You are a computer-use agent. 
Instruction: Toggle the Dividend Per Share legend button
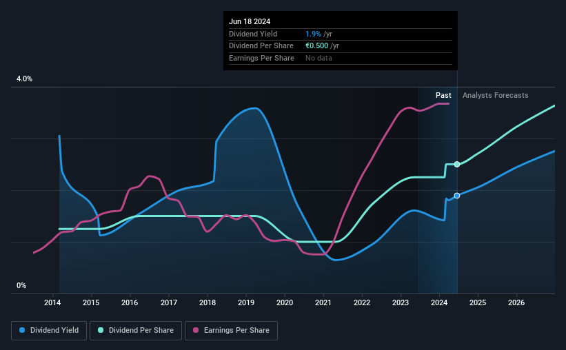point(136,331)
